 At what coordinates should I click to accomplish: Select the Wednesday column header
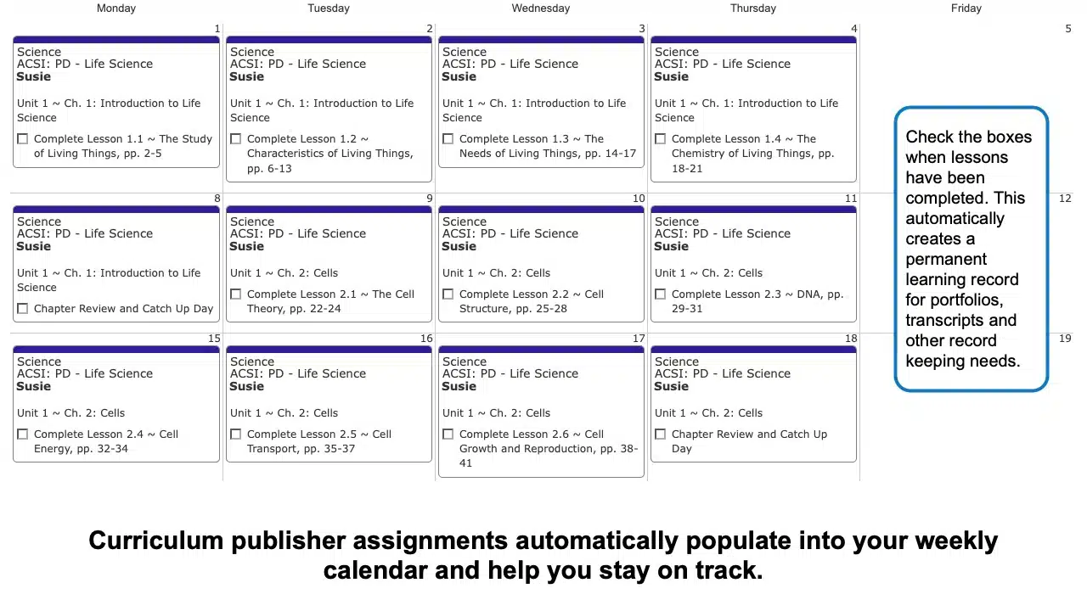pyautogui.click(x=541, y=8)
